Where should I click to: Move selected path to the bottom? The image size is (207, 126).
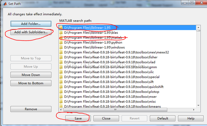click(x=31, y=83)
